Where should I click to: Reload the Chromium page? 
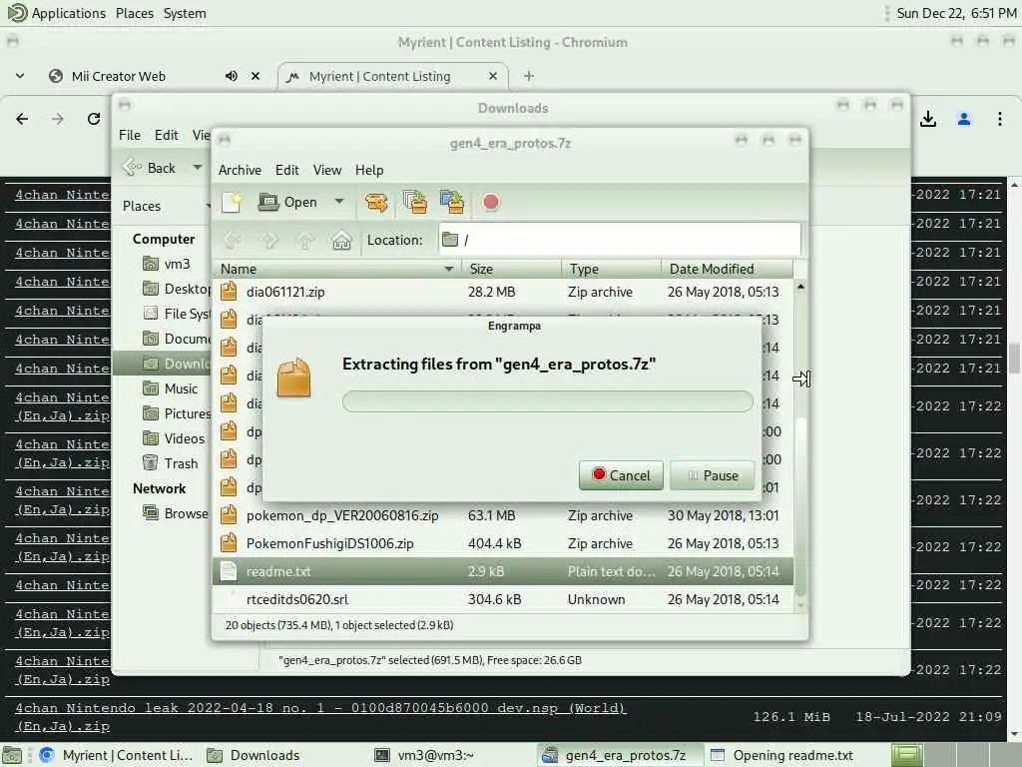tap(94, 119)
